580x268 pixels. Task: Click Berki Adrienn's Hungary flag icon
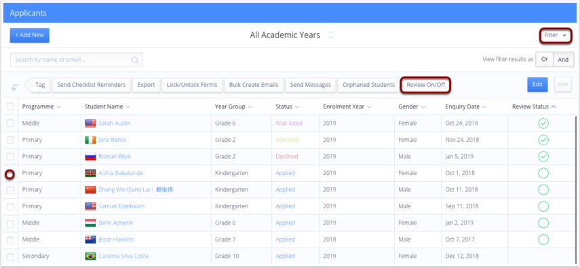(90, 223)
